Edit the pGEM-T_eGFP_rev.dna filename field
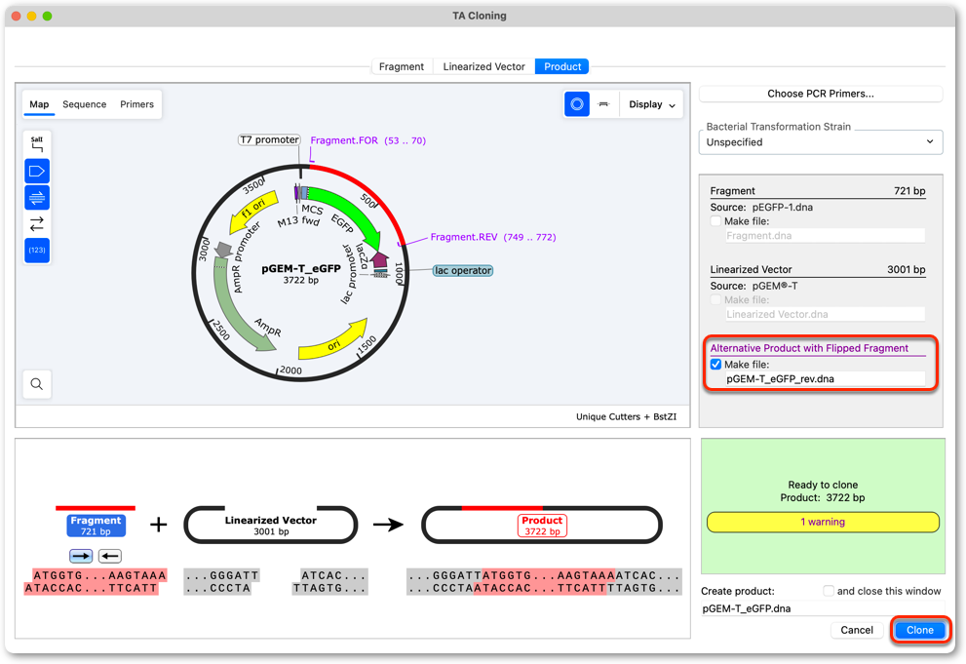966x664 pixels. (825, 379)
